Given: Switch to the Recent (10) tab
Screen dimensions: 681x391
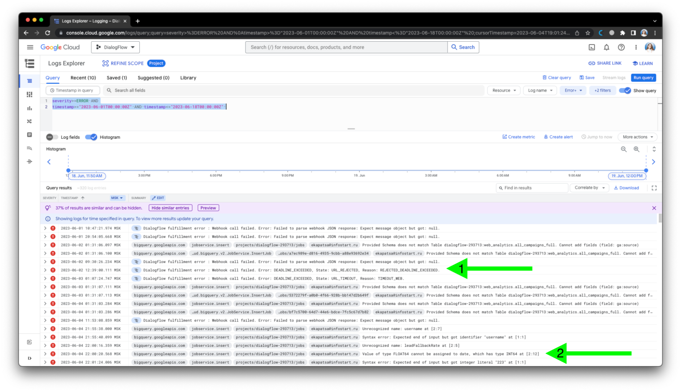Looking at the screenshot, I should (83, 78).
